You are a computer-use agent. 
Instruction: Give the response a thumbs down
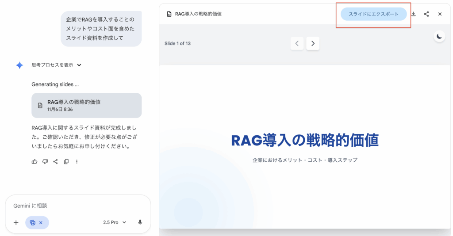[45, 162]
